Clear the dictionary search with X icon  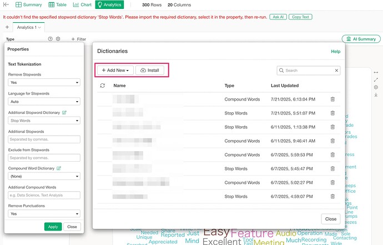coord(336,71)
